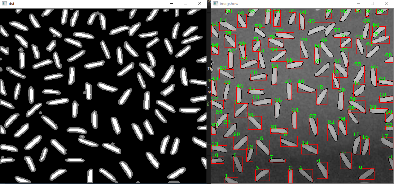Viewport: 394px width, 184px height.
Task: Click the imagshow window's system icon
Action: point(215,3)
